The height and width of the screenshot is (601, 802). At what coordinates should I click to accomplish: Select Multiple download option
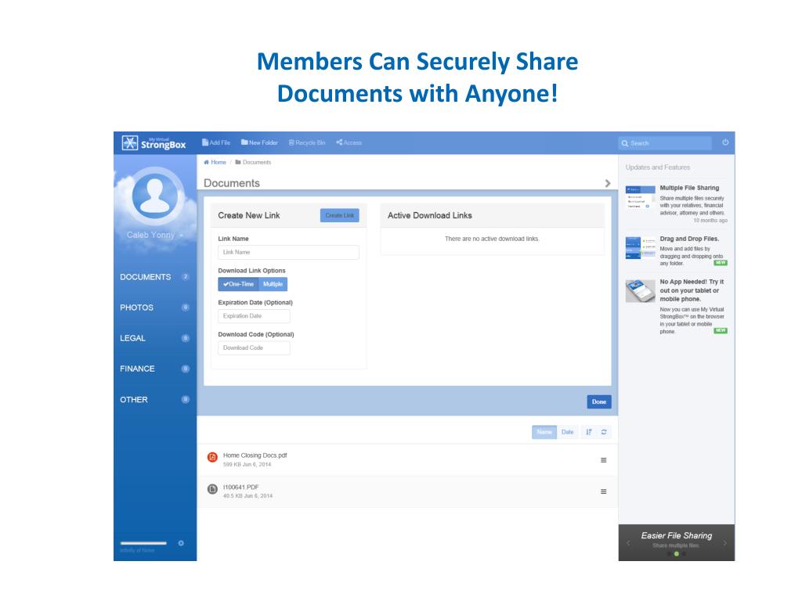pos(273,284)
